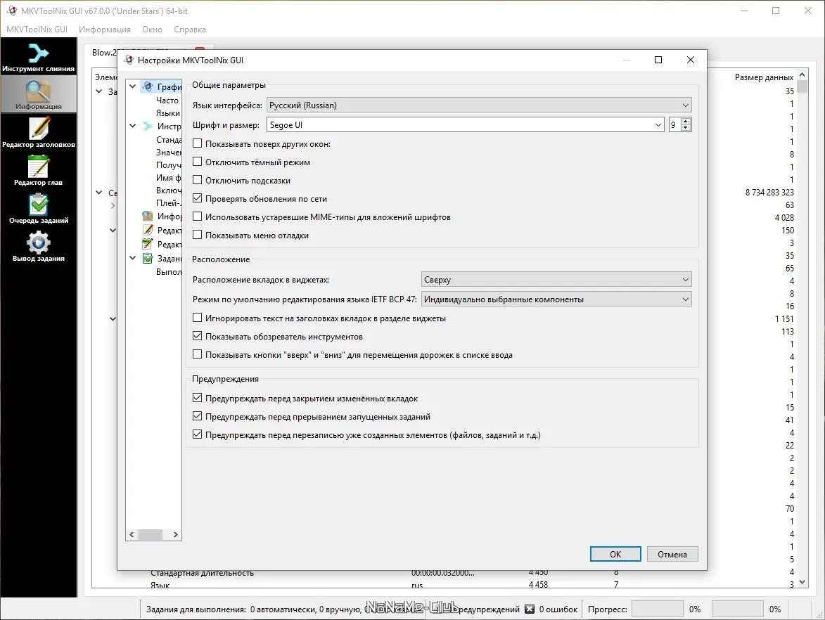Increase the font size with the up arrow
The height and width of the screenshot is (620, 825).
686,122
